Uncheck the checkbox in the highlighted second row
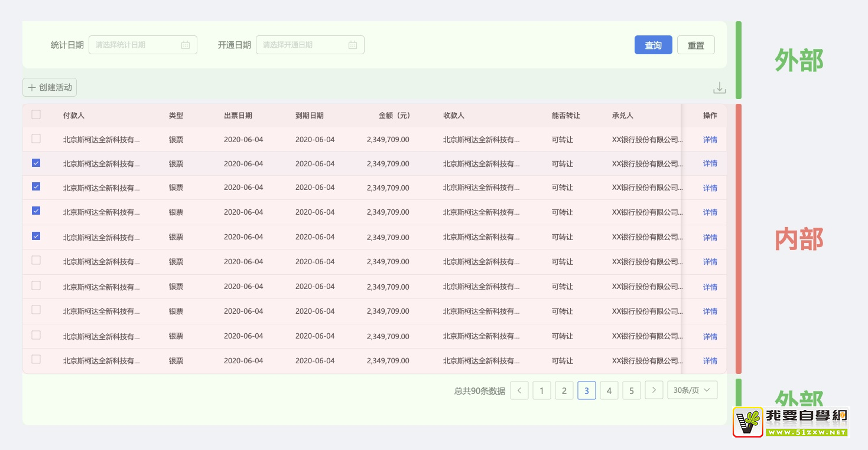 tap(36, 163)
